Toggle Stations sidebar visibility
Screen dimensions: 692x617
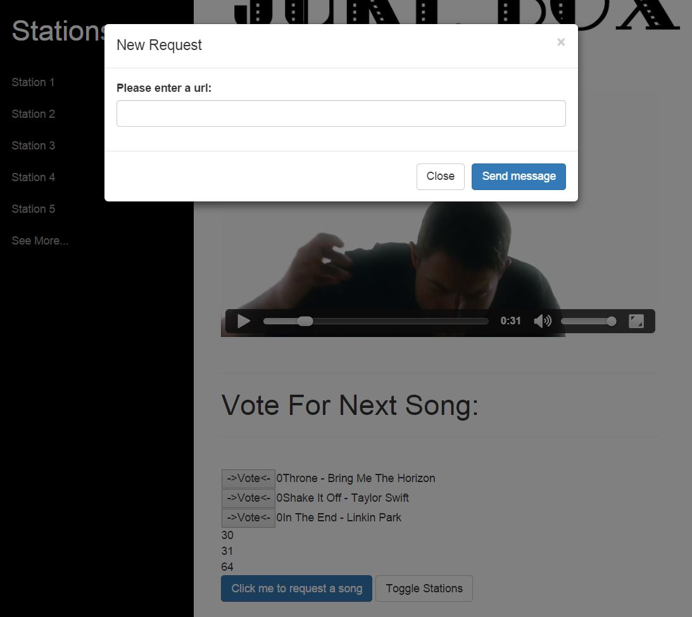pyautogui.click(x=424, y=588)
